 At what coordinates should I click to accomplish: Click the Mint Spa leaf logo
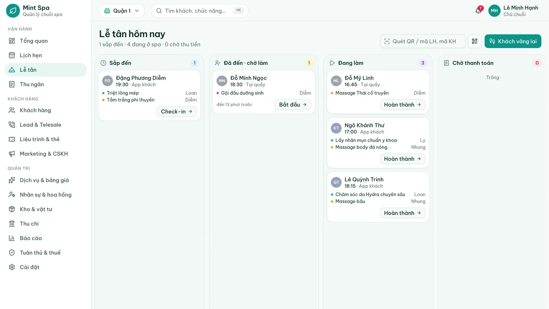coord(13,11)
